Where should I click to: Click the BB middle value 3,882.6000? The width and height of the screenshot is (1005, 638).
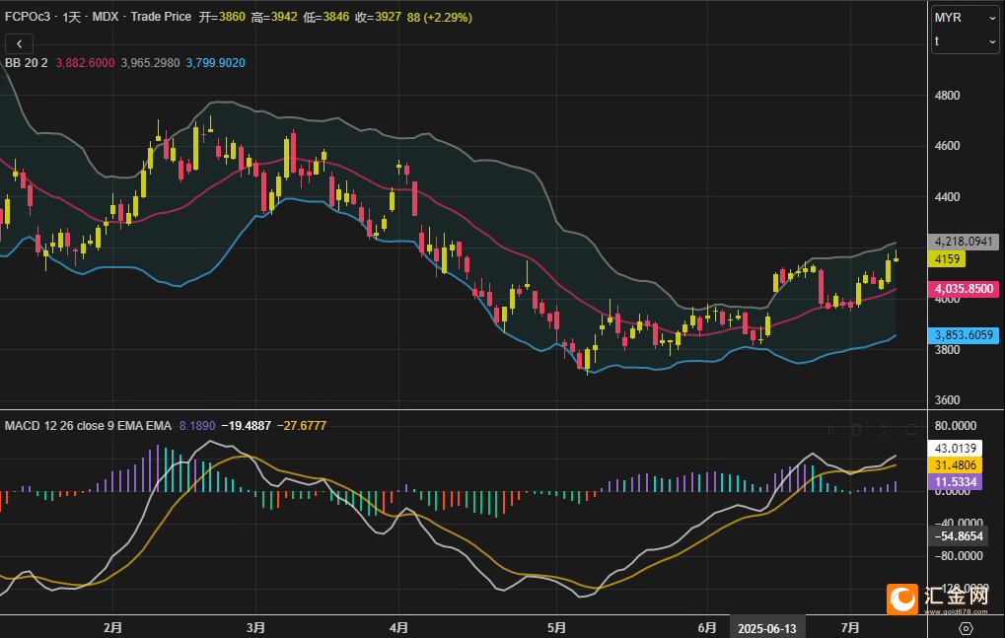[x=85, y=63]
